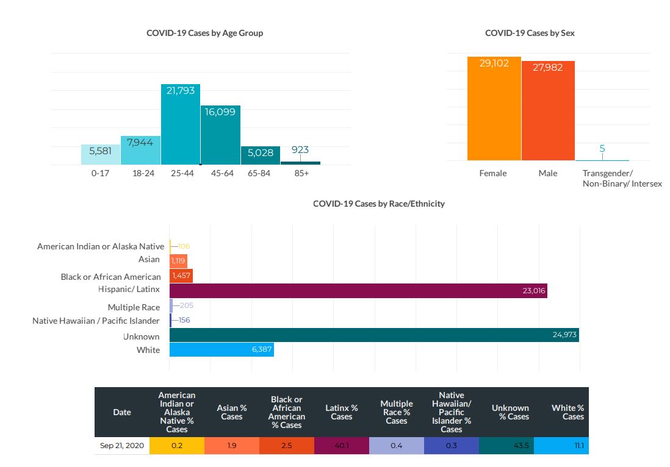Click the 0-17 age group bar
This screenshot has width=670, height=467.
pyautogui.click(x=101, y=155)
